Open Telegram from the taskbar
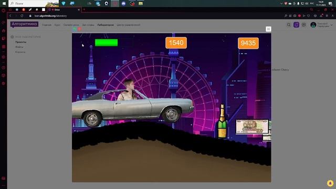The height and width of the screenshot is (189, 336). coord(98,4)
